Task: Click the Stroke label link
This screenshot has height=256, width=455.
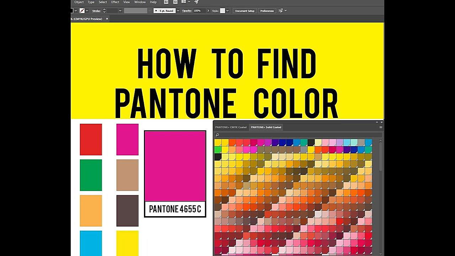Action: click(x=96, y=11)
